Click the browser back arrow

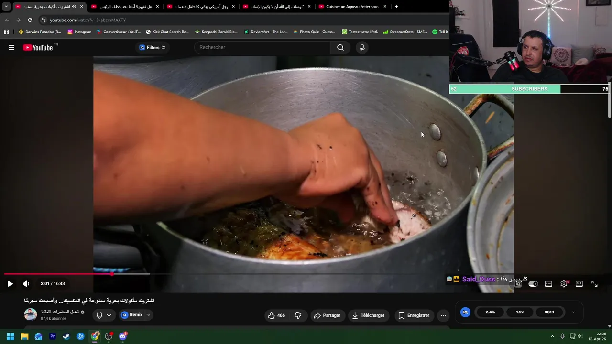[x=7, y=20]
